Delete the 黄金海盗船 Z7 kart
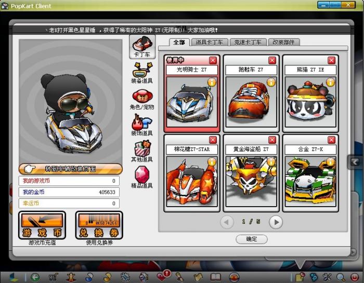Image resolution: width=364 pixels, height=283 pixels. pos(272,140)
